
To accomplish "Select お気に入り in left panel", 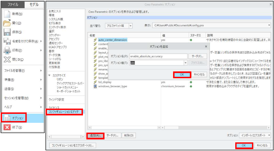I will point(55,11).
